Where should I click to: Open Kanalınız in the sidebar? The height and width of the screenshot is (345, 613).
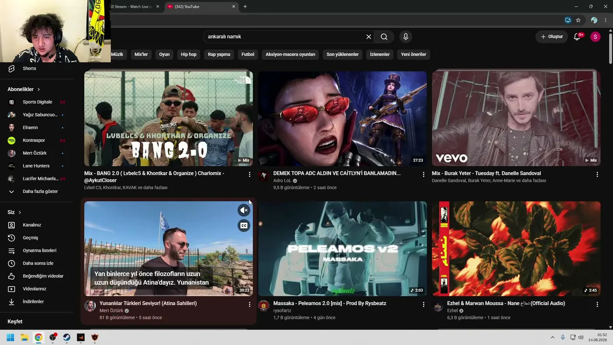(32, 225)
